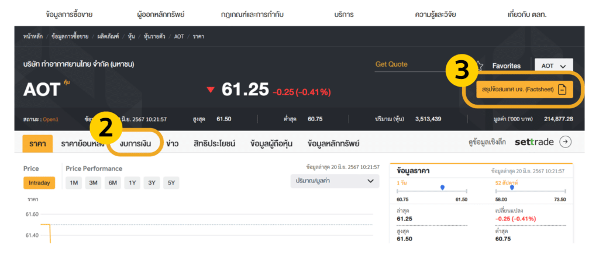Open กฎเกณฑ์และการกำกับ in top navigation
Image resolution: width=599 pixels, height=258 pixels.
pos(252,15)
